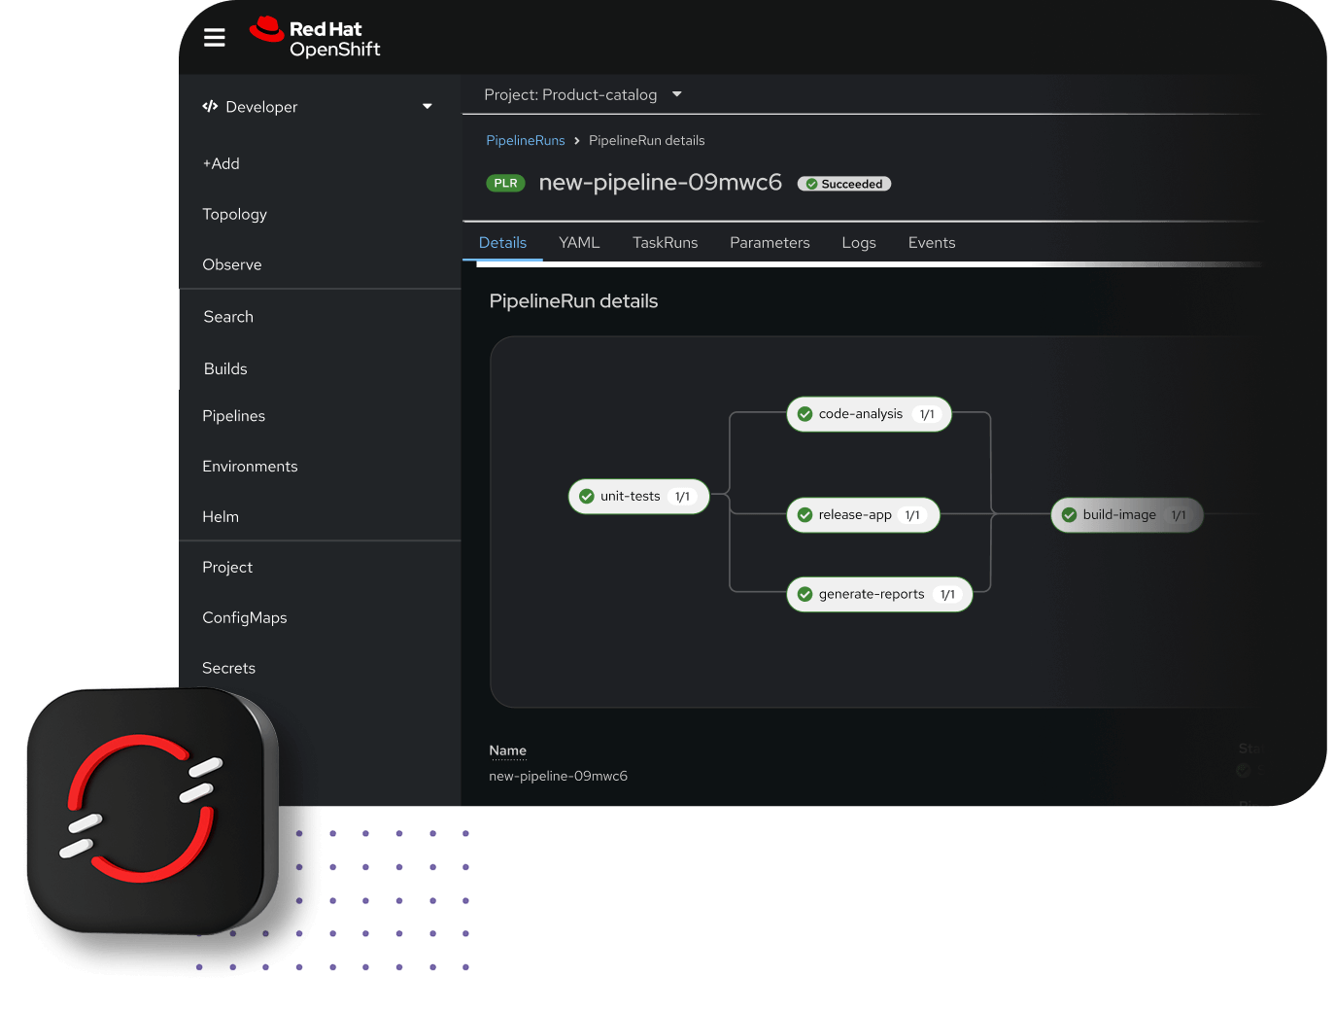Image resolution: width=1335 pixels, height=1011 pixels.
Task: Click the 1/1 badge on unit-tests
Action: pyautogui.click(x=683, y=497)
